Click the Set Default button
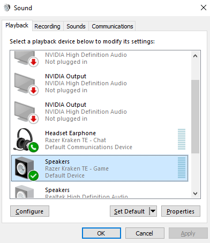Viewport: 210px width, 243px height. tap(130, 211)
